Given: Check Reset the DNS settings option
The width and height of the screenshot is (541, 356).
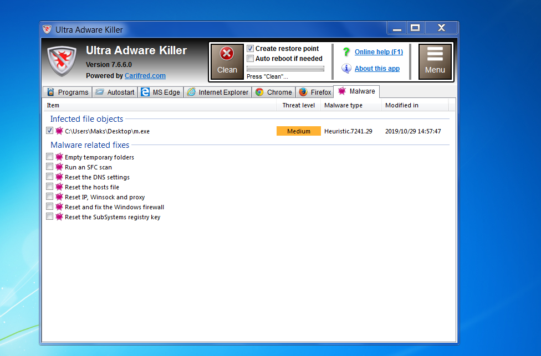Looking at the screenshot, I should [x=49, y=177].
